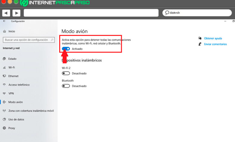Click the Inicio home icon
Viewport: 235px width, 142px height.
5,31
